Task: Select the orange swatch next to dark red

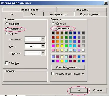Action: [x=58, y=37]
